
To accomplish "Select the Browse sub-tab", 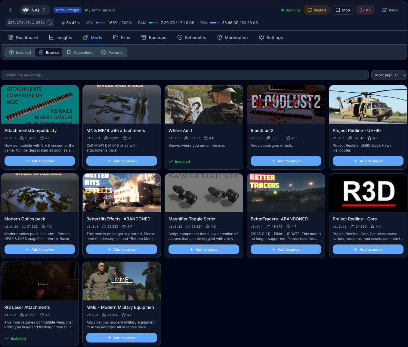I will point(49,52).
